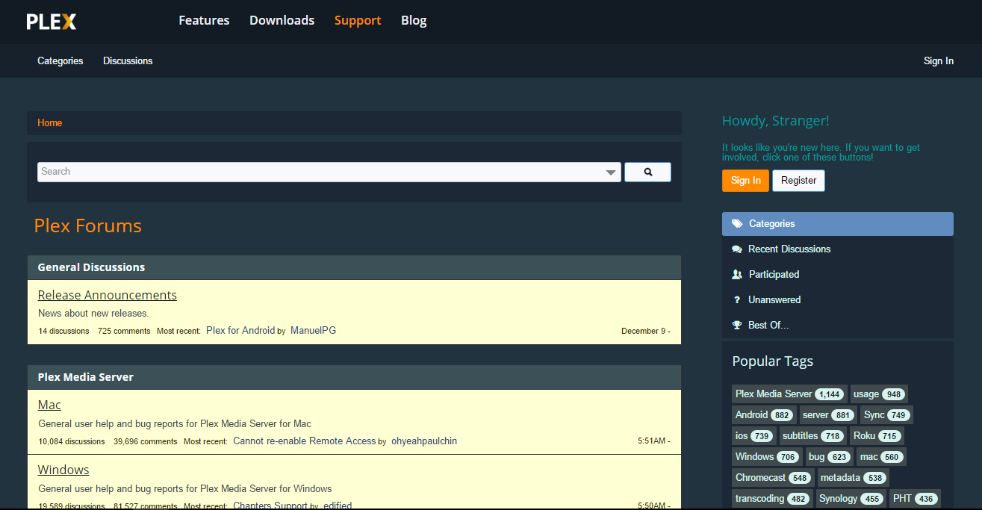Open the Mac forum under Plex Media Server
This screenshot has height=510, width=982.
click(x=49, y=404)
